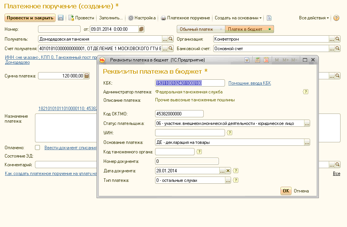Select the Save icon on the toolbar
Image resolution: width=347 pixels, height=227 pixels.
click(x=61, y=18)
